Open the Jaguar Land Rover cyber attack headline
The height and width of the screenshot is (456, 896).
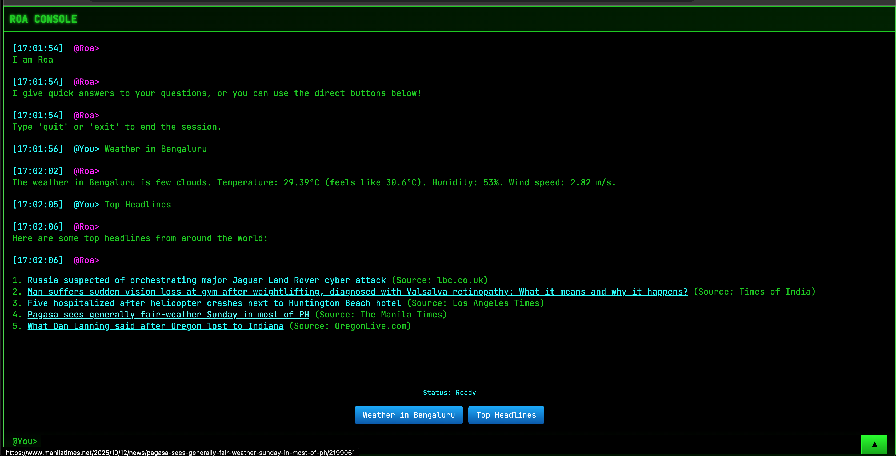point(207,280)
